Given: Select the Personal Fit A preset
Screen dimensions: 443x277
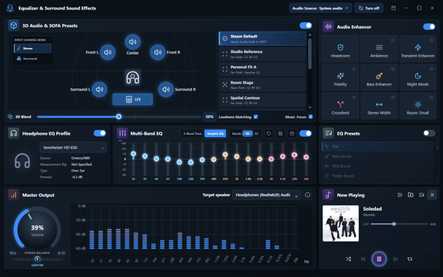Looking at the screenshot, I should (x=263, y=70).
